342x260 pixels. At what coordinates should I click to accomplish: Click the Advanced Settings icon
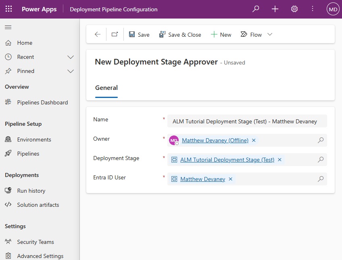point(8,256)
